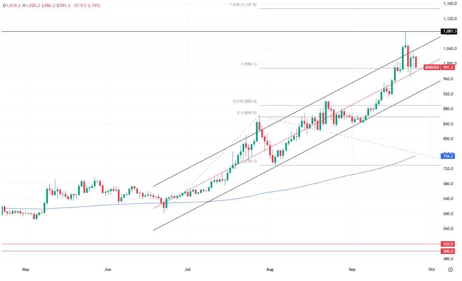Viewport: 462px width, 281px height.
Task: Click the red BNBUSD 991.3 price label
Action: coord(440,67)
